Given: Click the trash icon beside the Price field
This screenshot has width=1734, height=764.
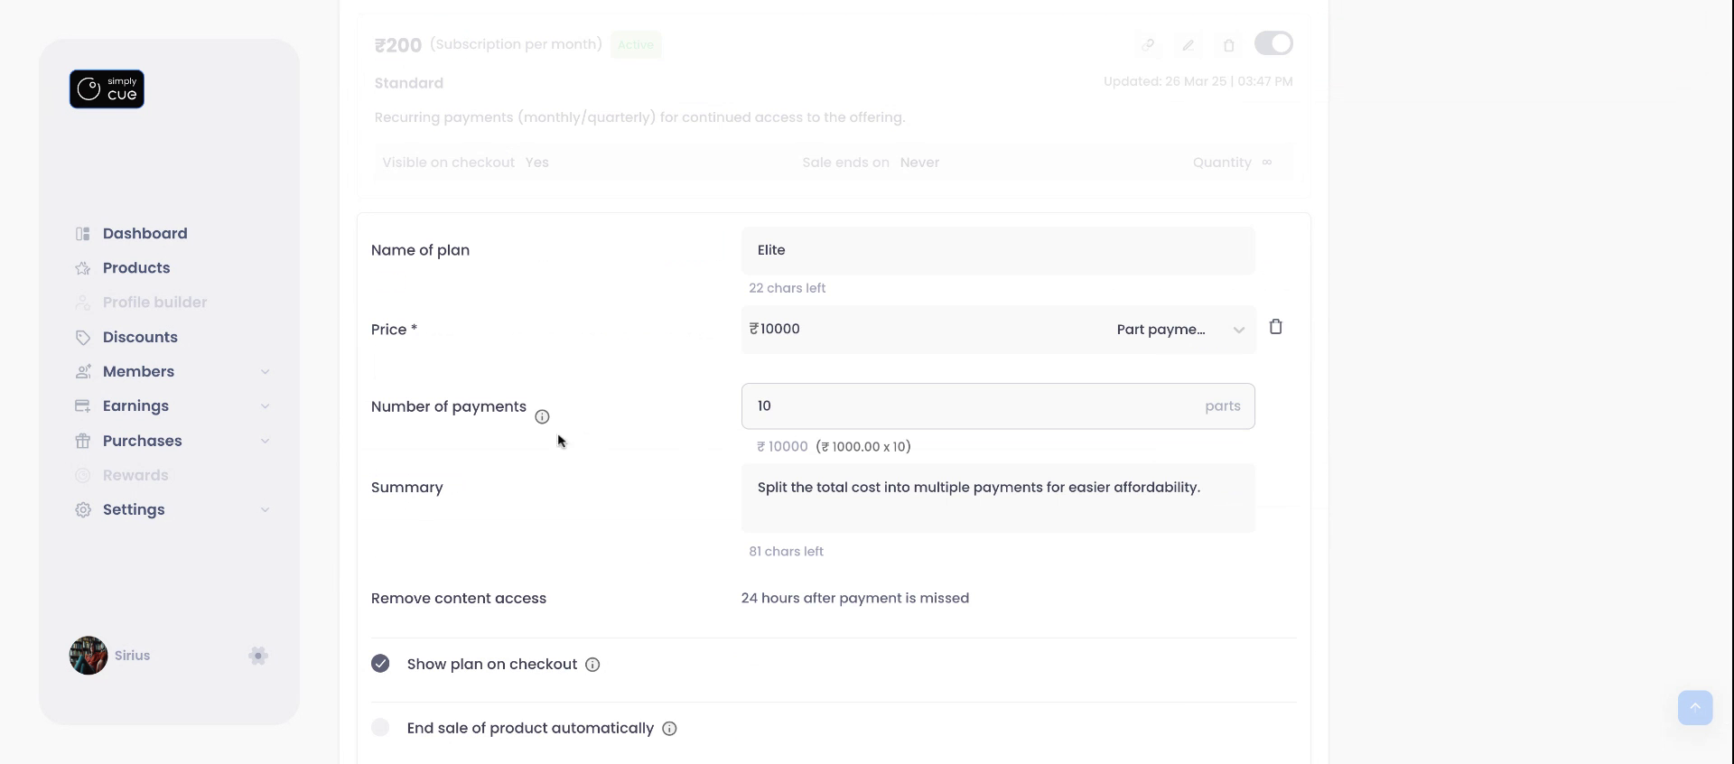Looking at the screenshot, I should (1275, 327).
